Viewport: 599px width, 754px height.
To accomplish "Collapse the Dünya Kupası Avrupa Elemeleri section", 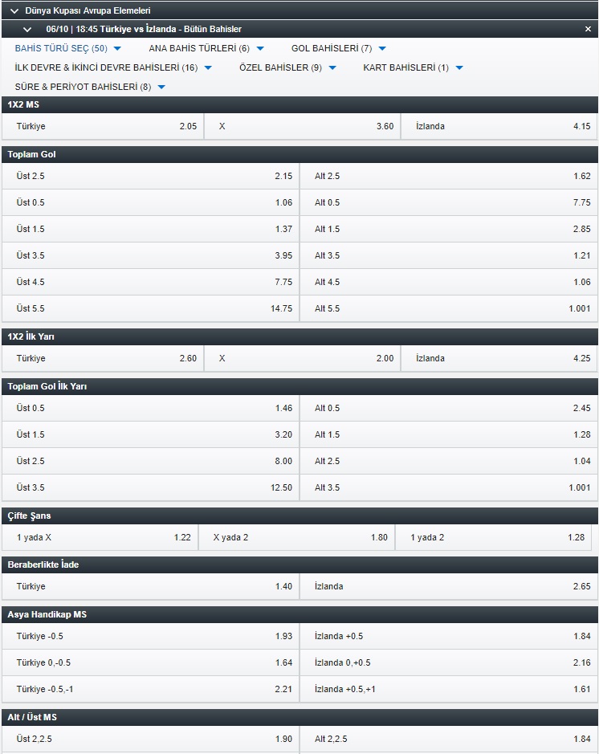I will click(14, 10).
